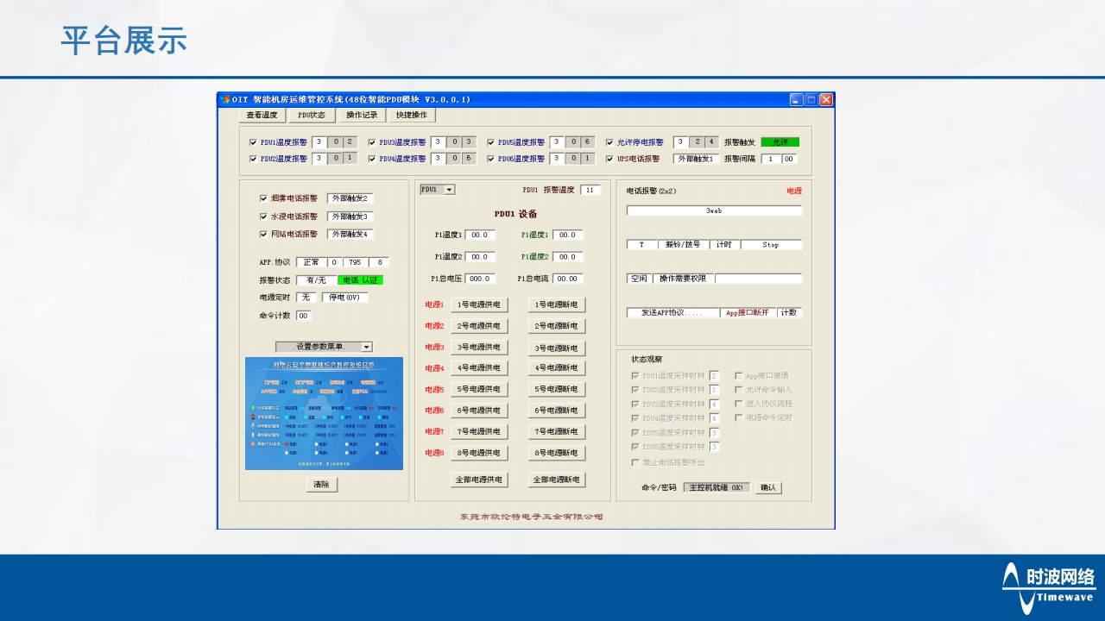Click the Timewave logo
The image size is (1105, 621).
[x=1048, y=588]
